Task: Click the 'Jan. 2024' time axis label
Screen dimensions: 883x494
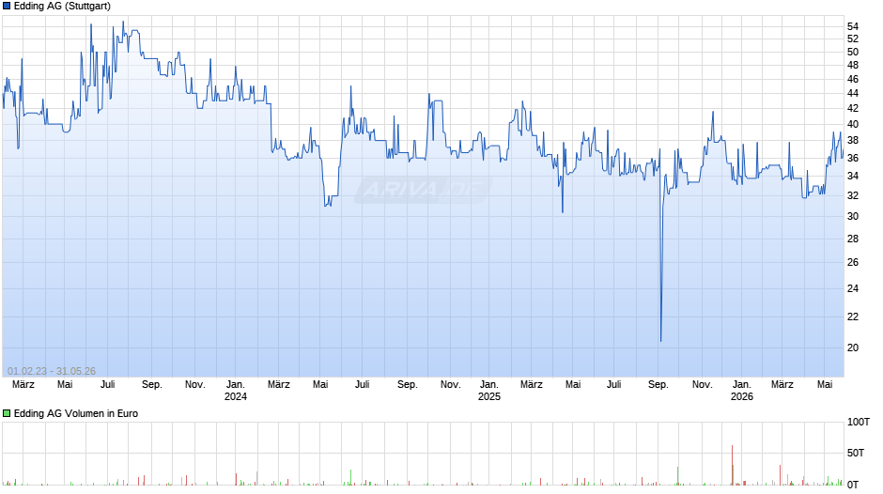Action: 236,391
